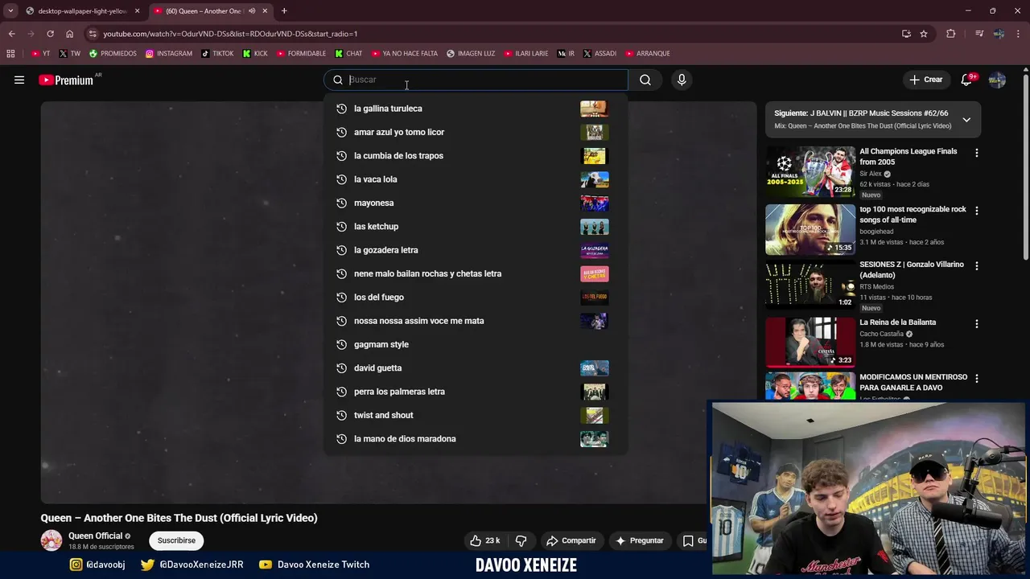Select suggestion 'las ketchup'

click(x=476, y=226)
